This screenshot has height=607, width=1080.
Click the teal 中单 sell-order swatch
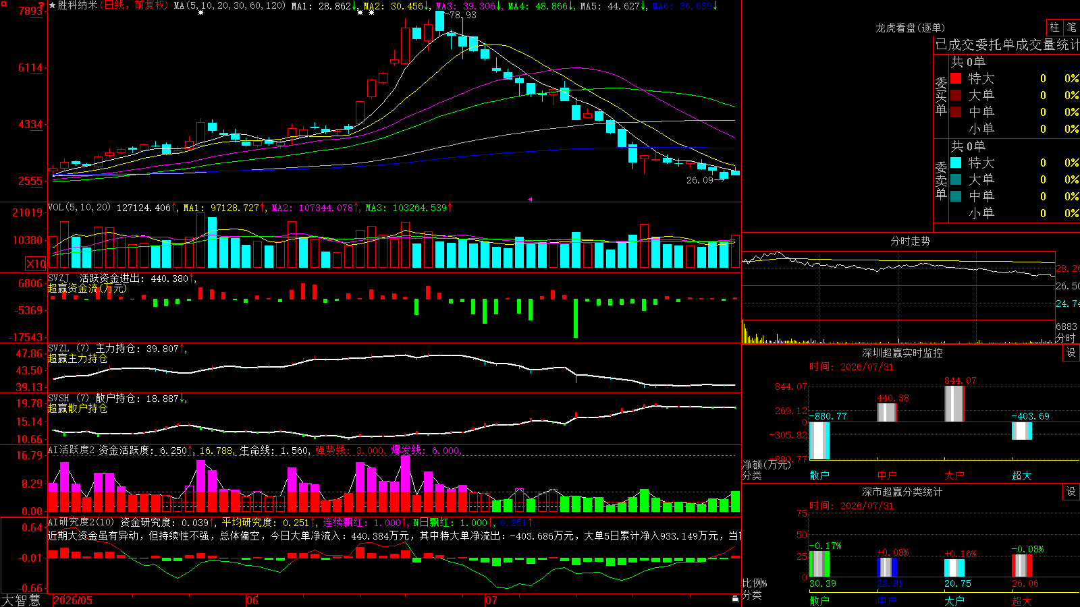[956, 196]
